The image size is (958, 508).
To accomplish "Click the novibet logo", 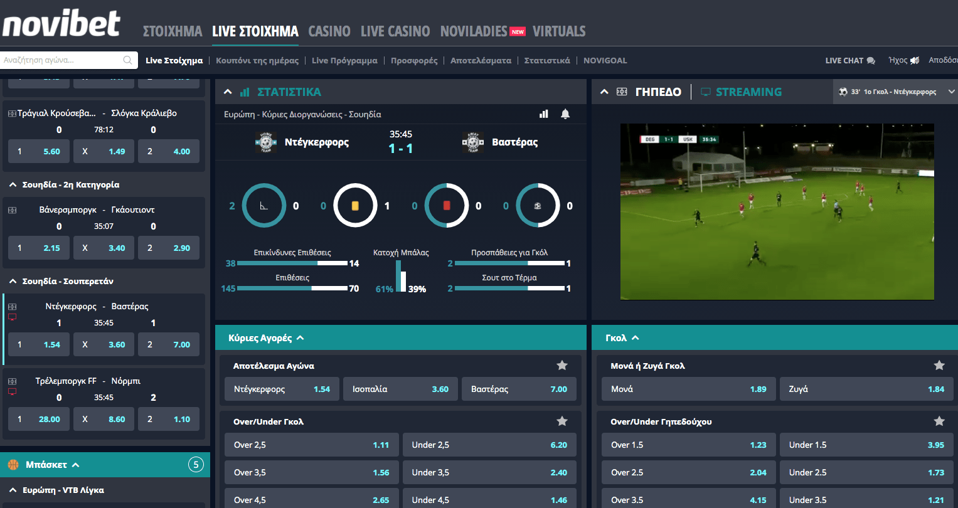I will pos(61,23).
